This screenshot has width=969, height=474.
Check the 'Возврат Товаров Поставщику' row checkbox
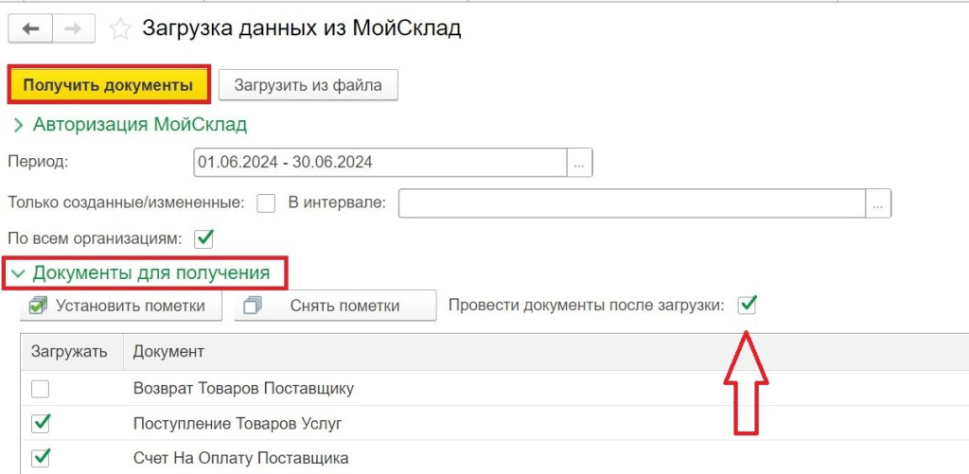point(41,388)
